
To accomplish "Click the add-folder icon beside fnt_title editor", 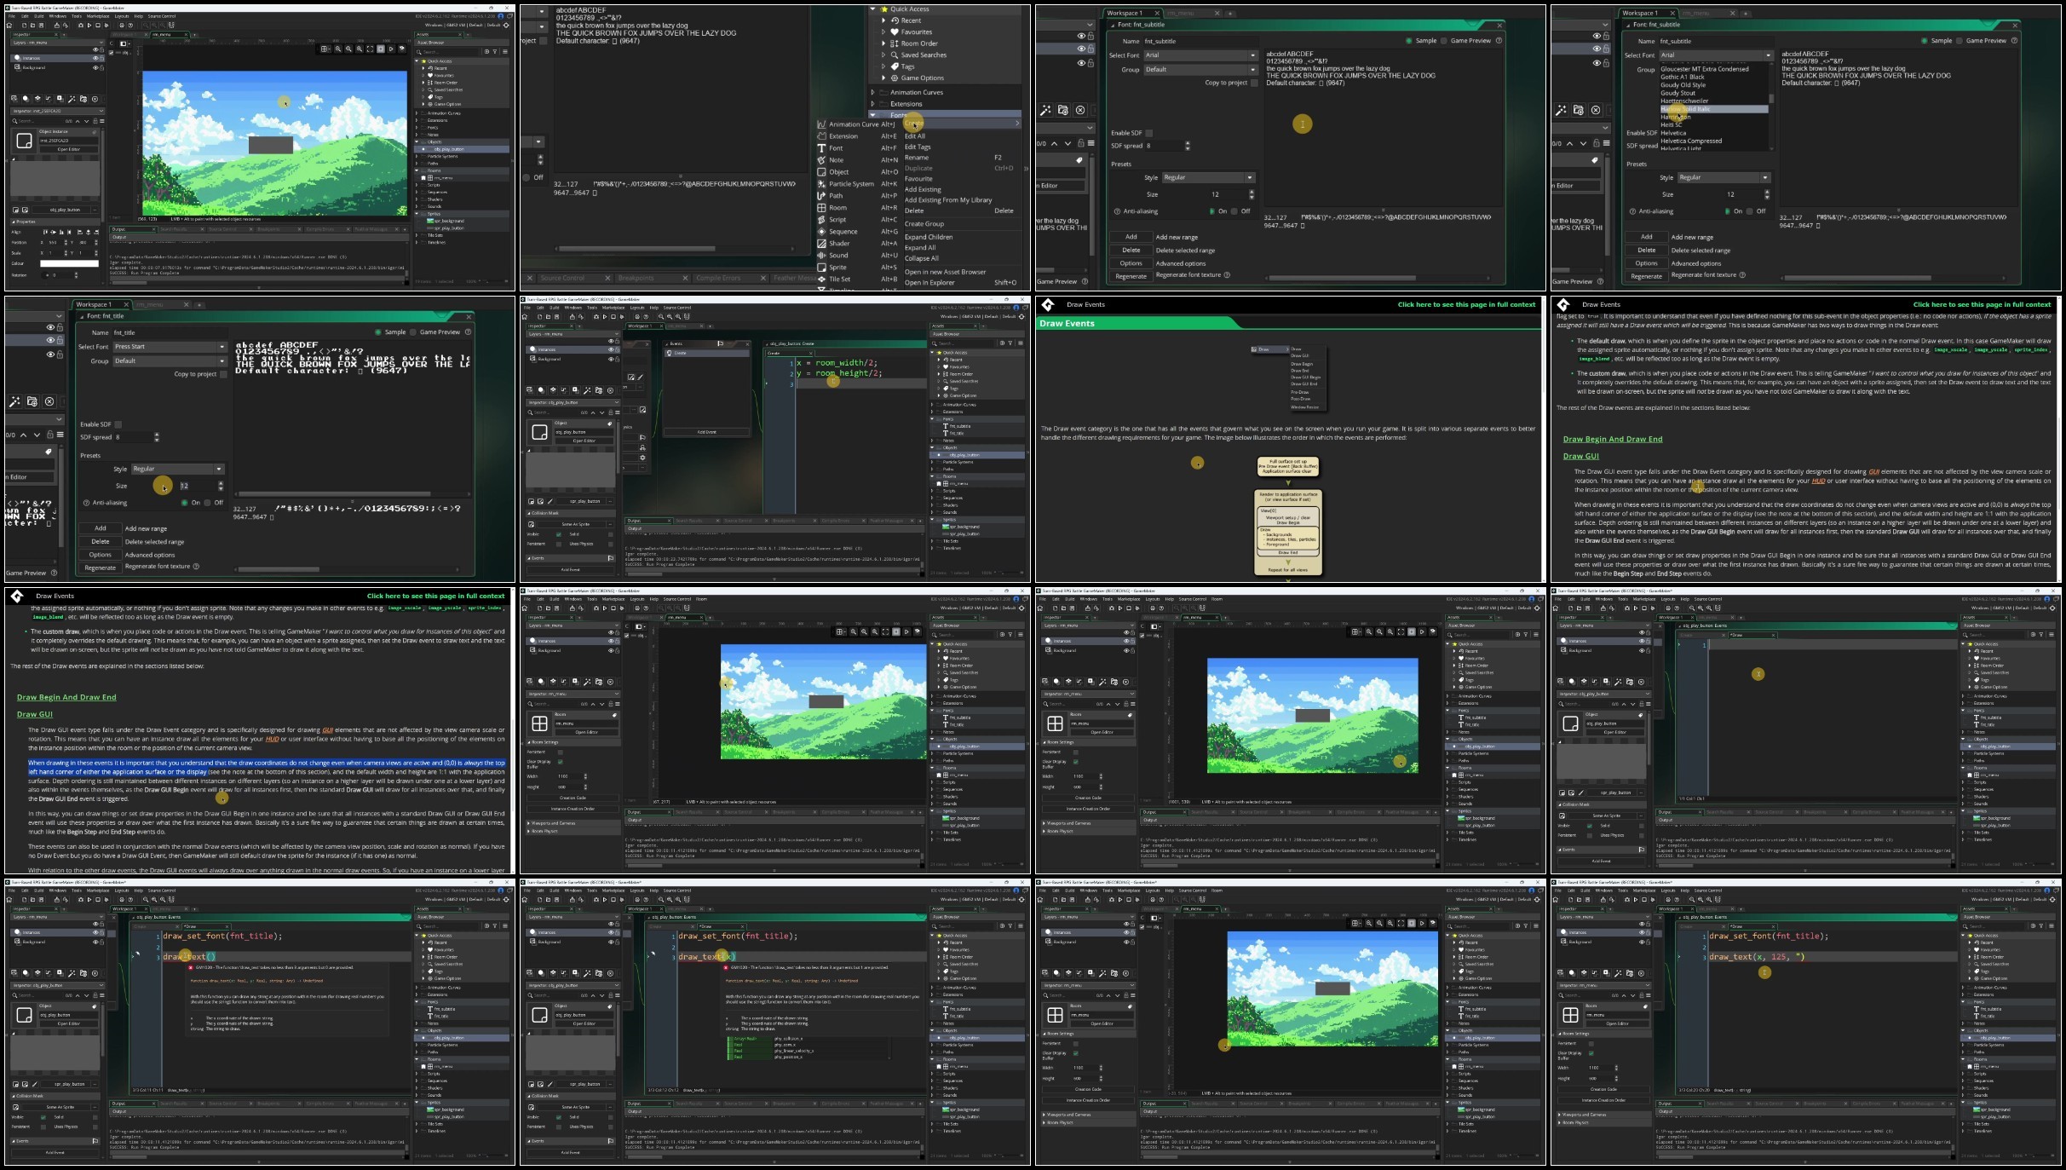I will (32, 401).
